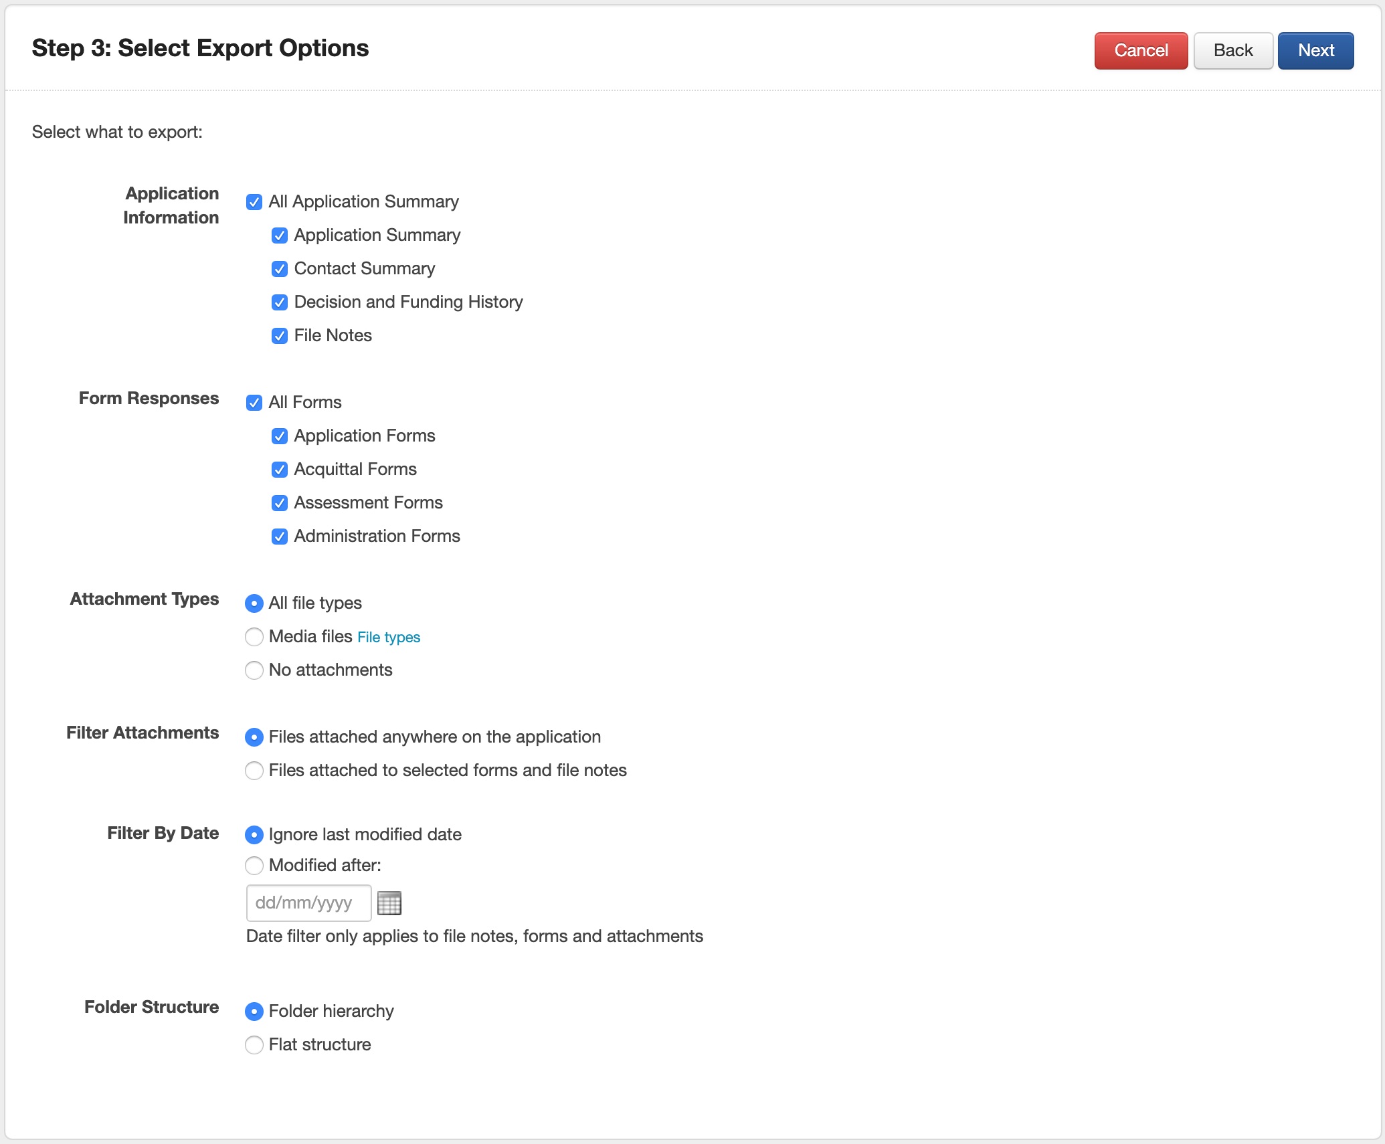Toggle Acquittal Forms checkbox
This screenshot has width=1385, height=1144.
click(280, 470)
